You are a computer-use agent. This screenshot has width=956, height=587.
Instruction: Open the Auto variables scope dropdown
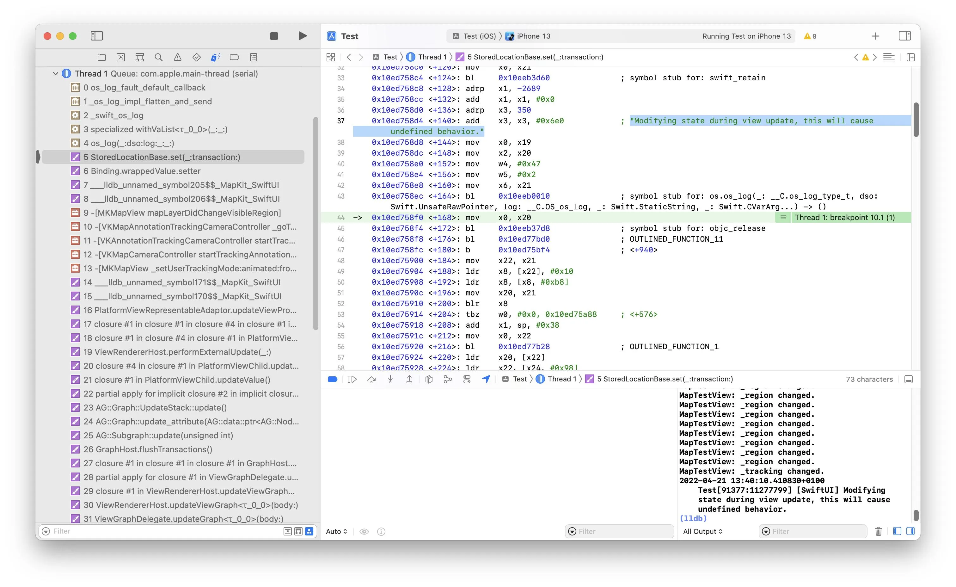coord(336,531)
